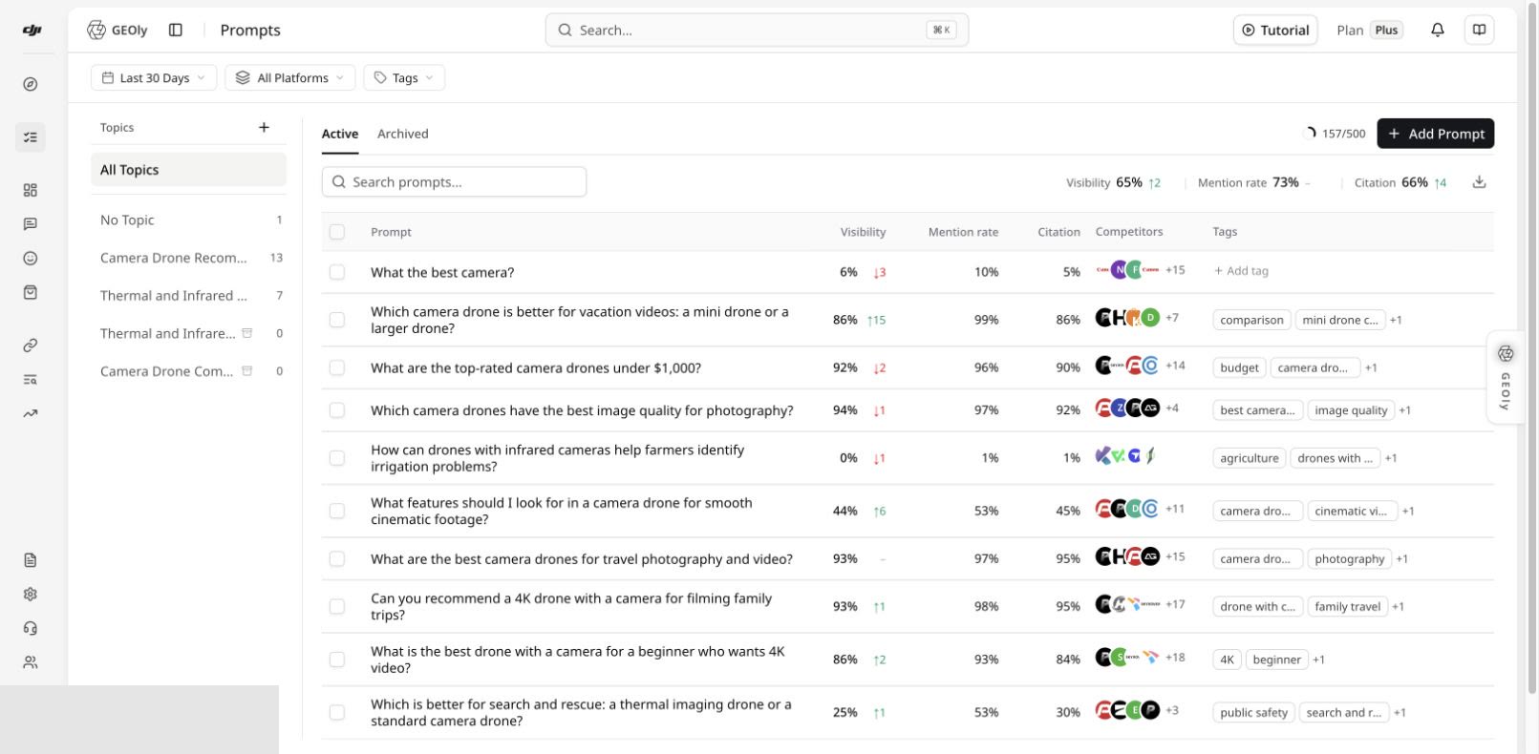This screenshot has height=754, width=1539.
Task: Open the document icon in sidebar
Action: 31,560
